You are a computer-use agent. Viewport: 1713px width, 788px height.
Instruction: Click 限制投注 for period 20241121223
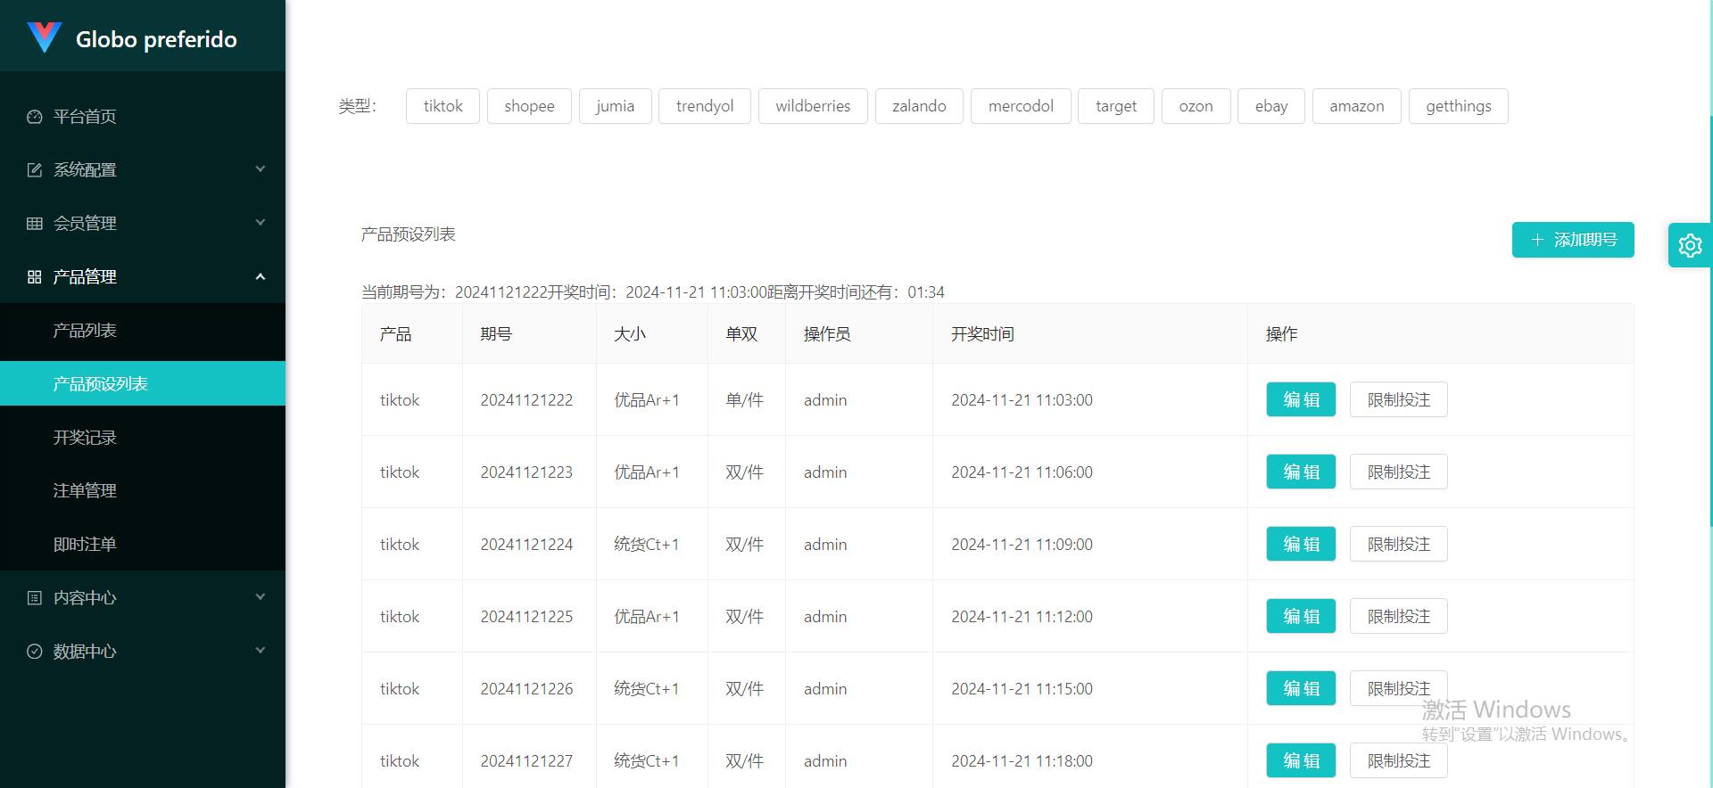(1399, 472)
